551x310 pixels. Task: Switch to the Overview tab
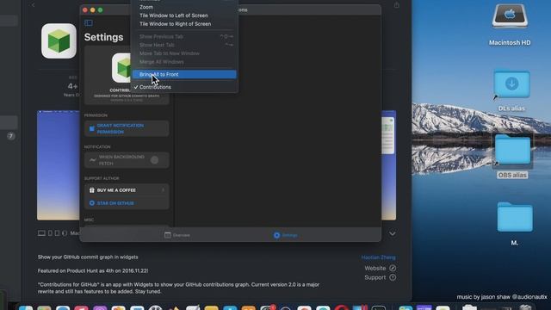pyautogui.click(x=177, y=235)
